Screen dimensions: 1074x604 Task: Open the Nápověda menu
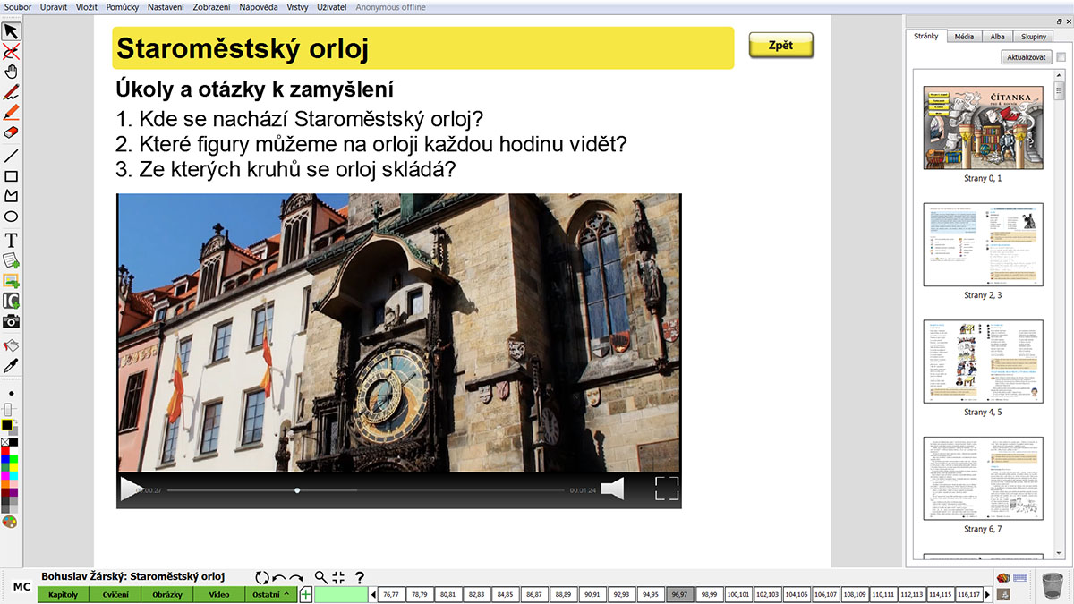pyautogui.click(x=259, y=7)
